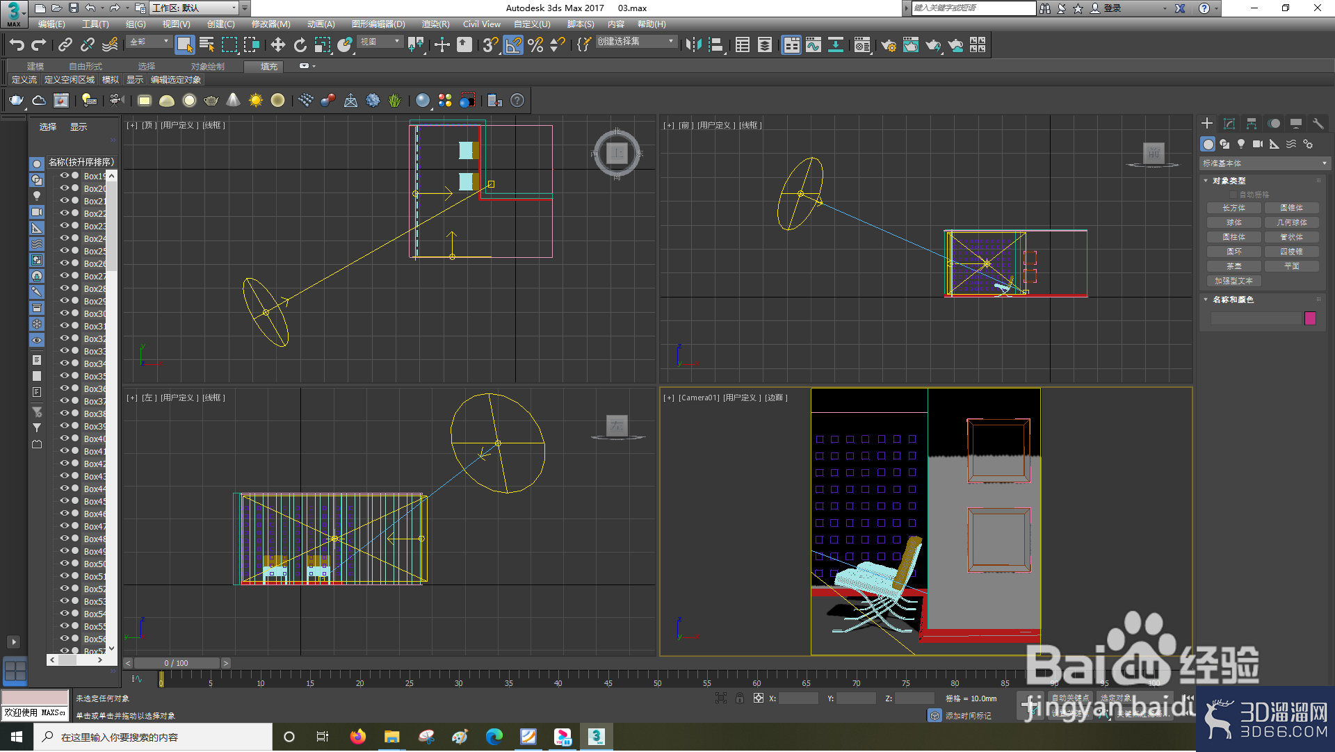Switch to the Modify panel tab
Viewport: 1335px width, 752px height.
pos(1229,123)
